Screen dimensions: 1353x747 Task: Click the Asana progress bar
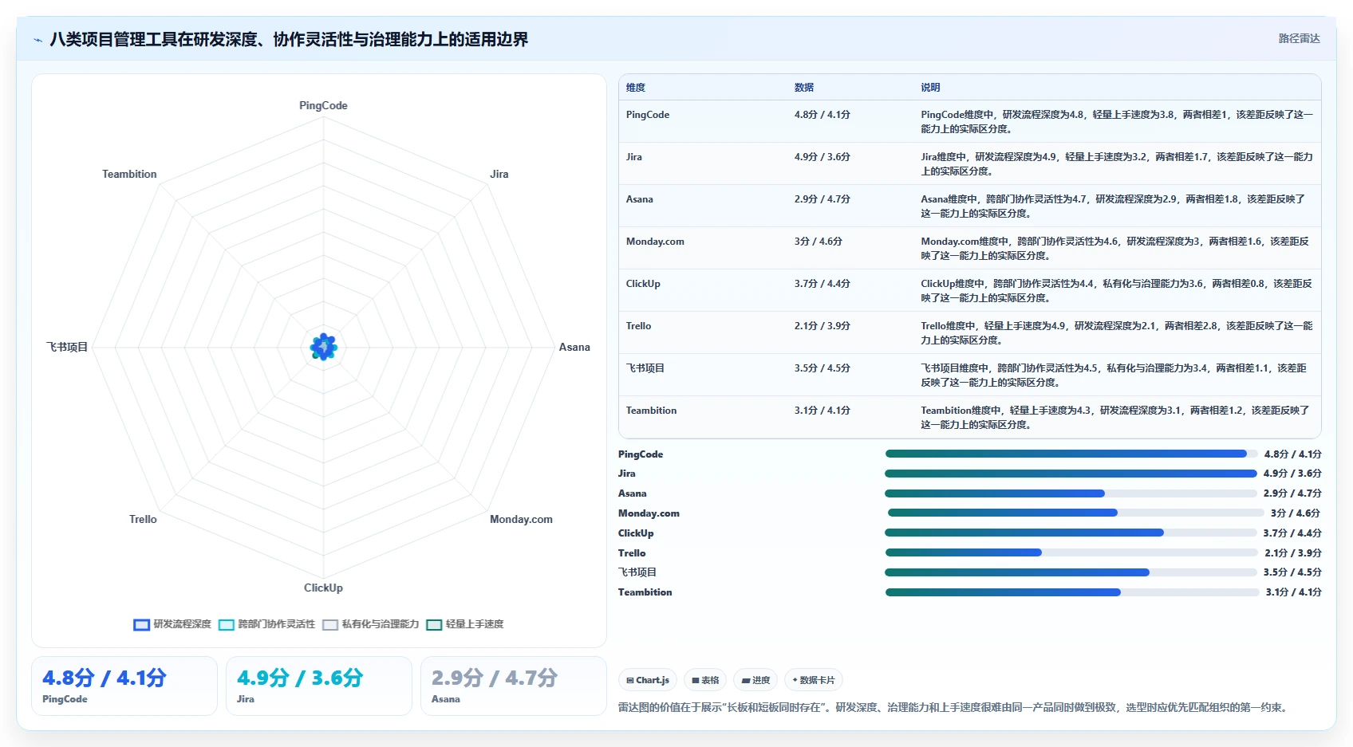1071,493
